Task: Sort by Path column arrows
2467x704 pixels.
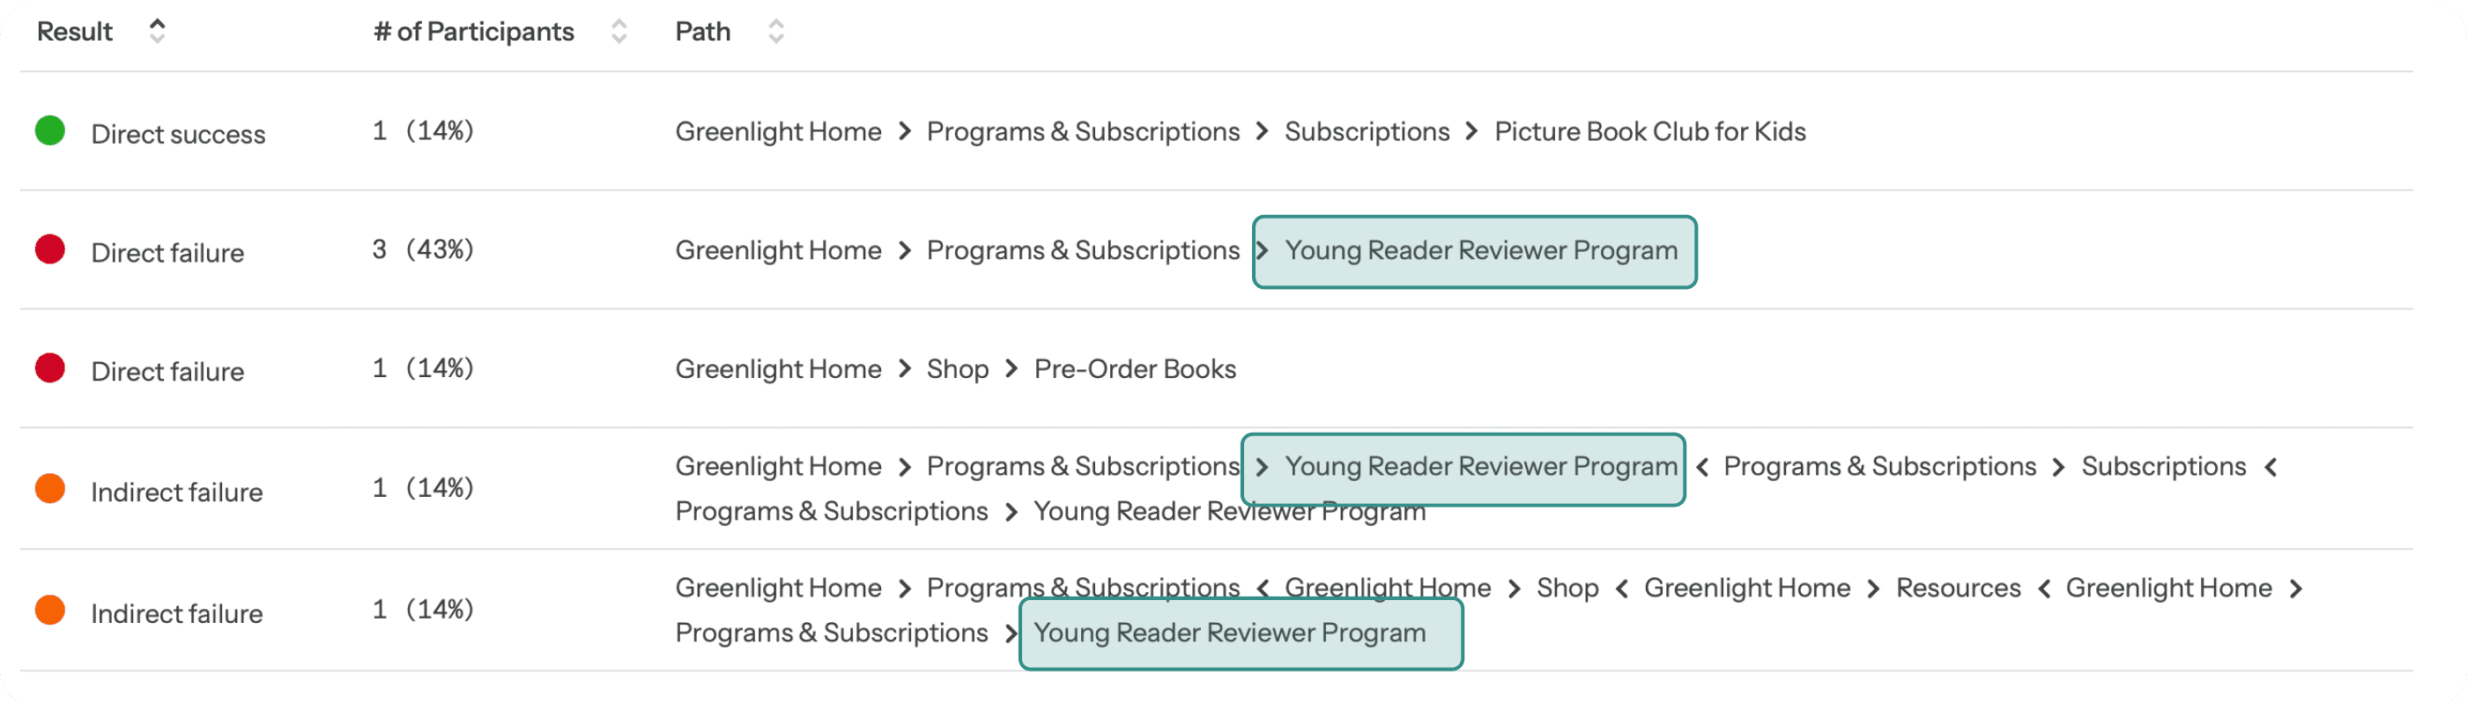Action: pos(775,31)
